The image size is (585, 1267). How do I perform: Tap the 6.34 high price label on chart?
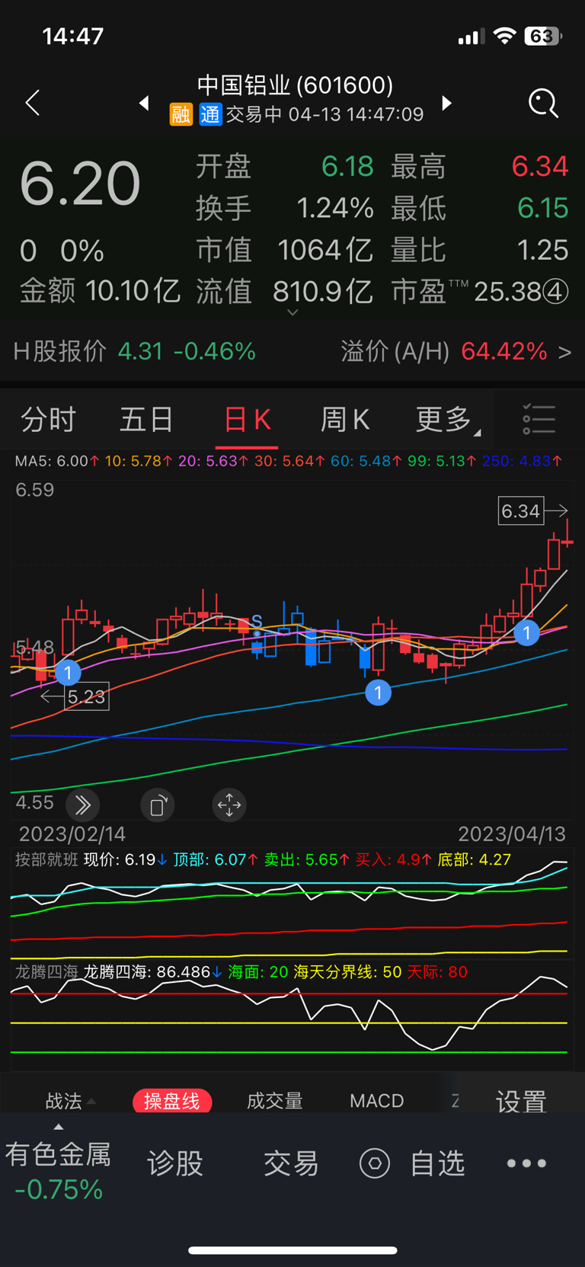tap(521, 510)
